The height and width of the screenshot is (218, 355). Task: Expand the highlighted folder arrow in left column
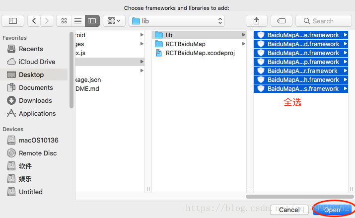coord(142,62)
